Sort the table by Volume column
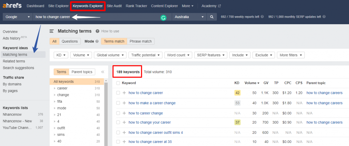The height and width of the screenshot is (146, 349). point(252,83)
